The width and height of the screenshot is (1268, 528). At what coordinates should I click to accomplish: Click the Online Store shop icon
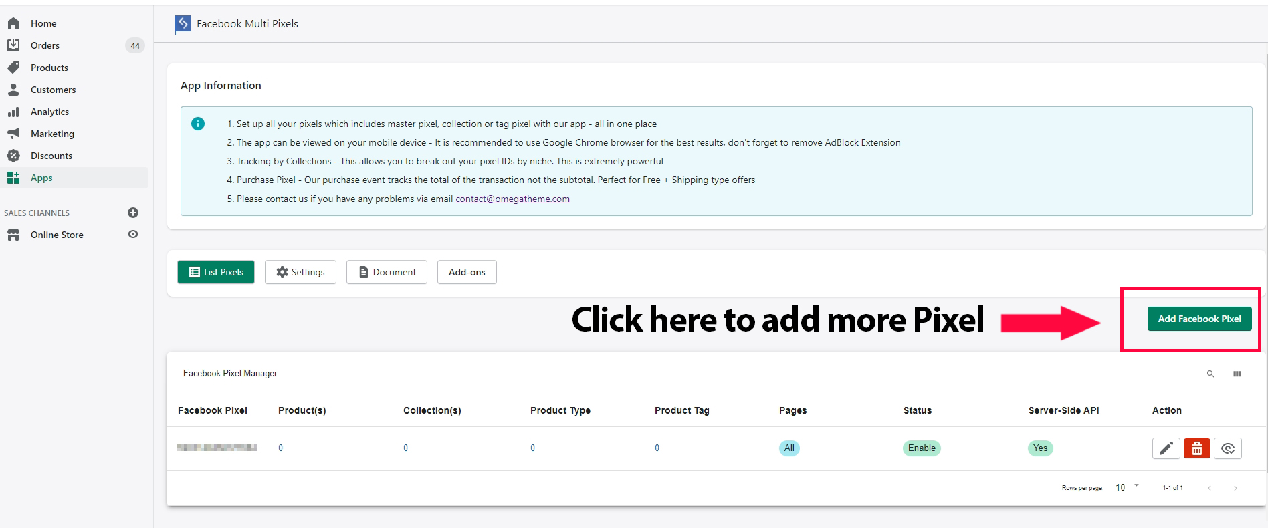click(x=13, y=235)
